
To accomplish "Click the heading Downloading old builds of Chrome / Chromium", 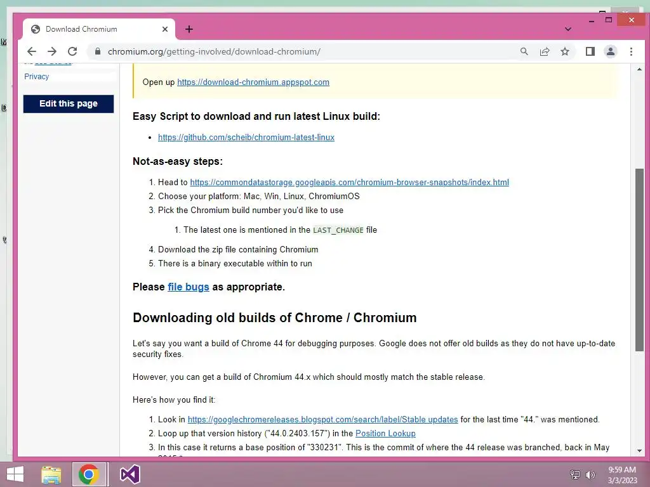I will click(x=274, y=318).
